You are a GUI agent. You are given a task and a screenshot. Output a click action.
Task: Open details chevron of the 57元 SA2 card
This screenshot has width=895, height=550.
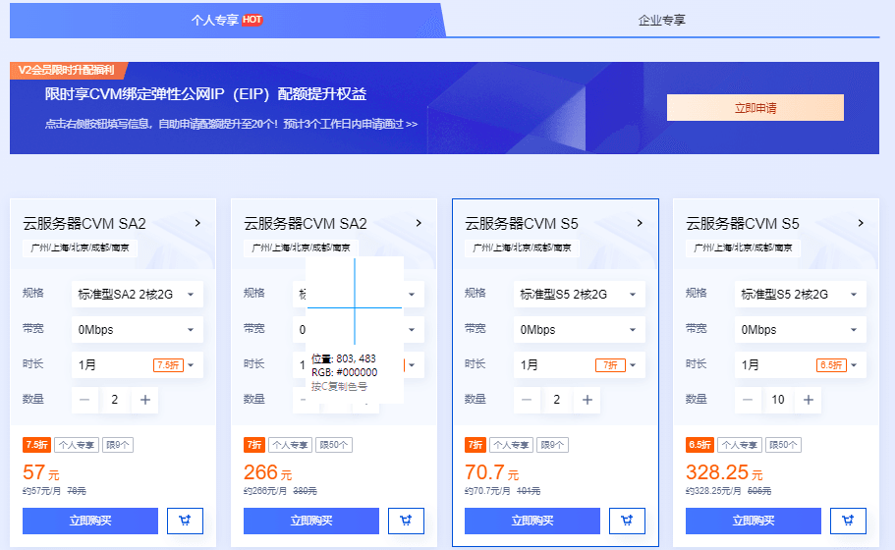[197, 223]
